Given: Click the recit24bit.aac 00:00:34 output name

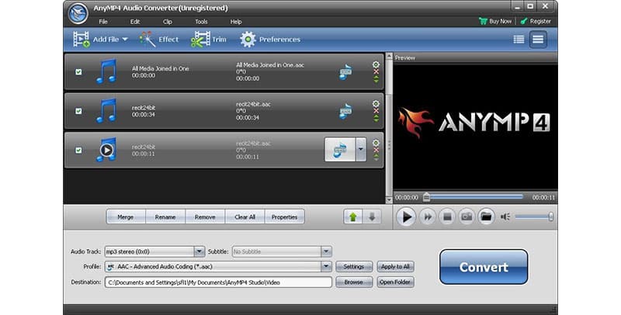Looking at the screenshot, I should [254, 105].
